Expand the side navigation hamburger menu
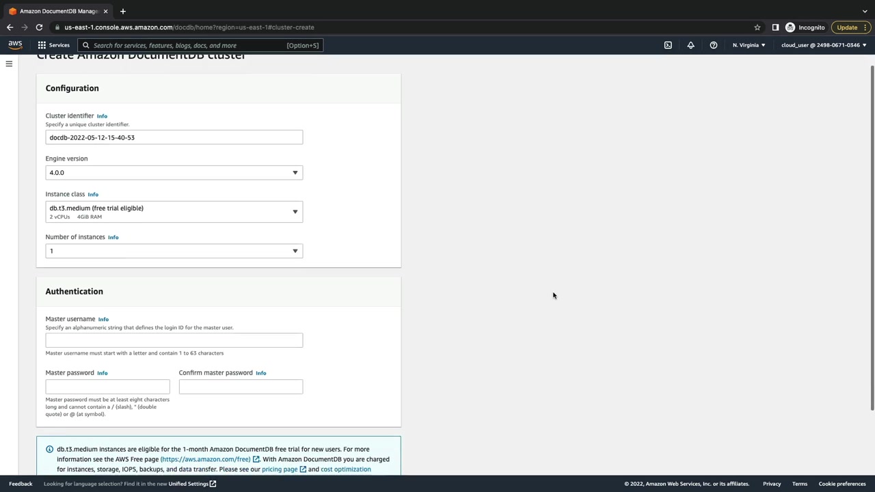The height and width of the screenshot is (492, 875). click(x=9, y=64)
